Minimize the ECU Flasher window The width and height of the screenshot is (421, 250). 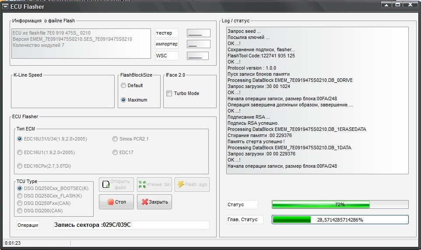(x=386, y=4)
